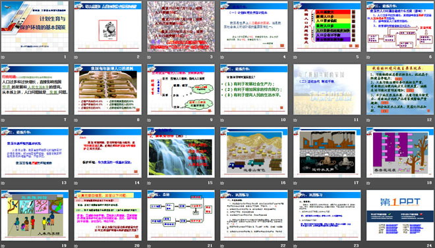This screenshot has height=248, width=435.
Task: Click the slide number label "15"
Action: click(210, 183)
